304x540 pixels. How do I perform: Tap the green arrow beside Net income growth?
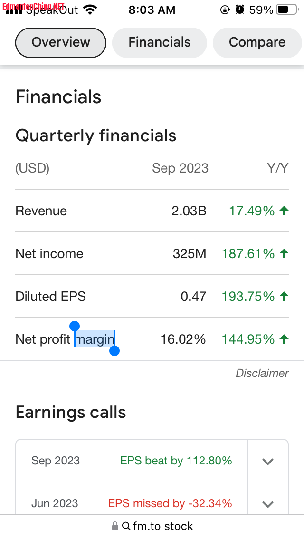[x=284, y=254]
